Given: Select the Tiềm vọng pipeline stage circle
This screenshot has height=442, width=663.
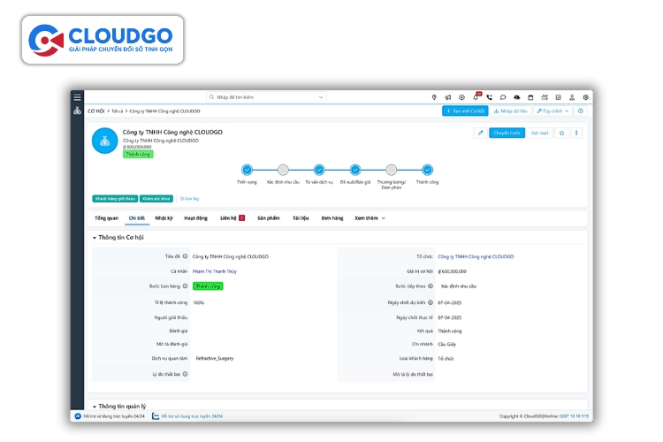Looking at the screenshot, I should [247, 170].
